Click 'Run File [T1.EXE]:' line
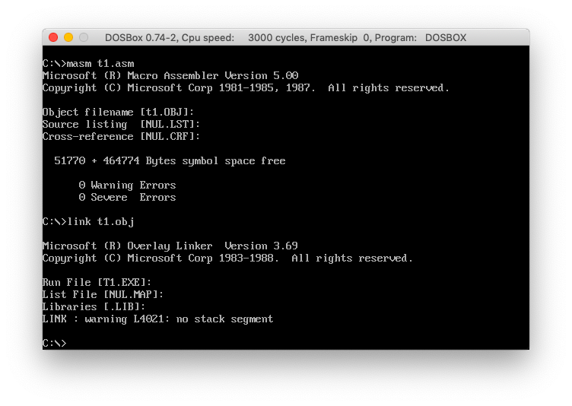572x406 pixels. 97,282
